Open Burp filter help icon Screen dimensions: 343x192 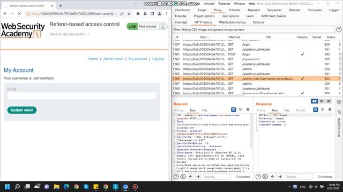[x=339, y=29]
